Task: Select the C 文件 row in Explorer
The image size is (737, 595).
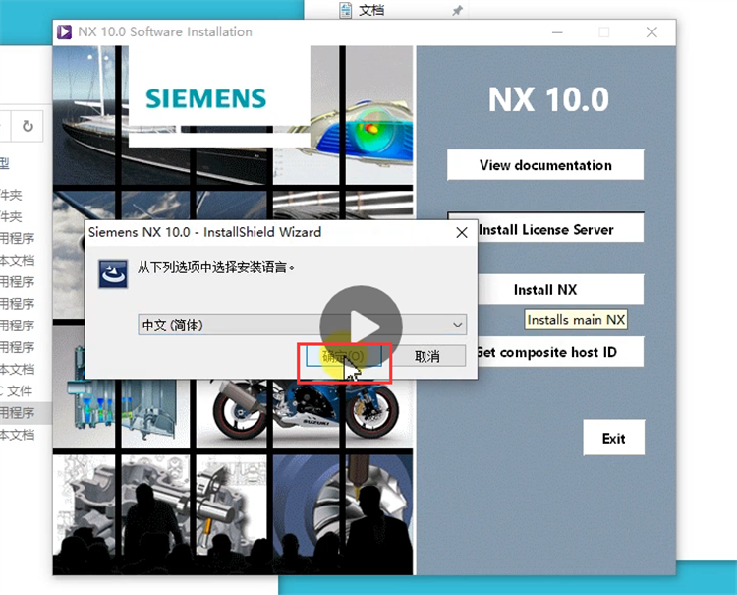Action: (x=18, y=390)
